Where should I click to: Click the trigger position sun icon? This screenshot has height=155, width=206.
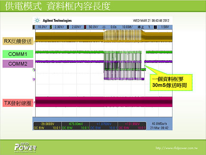click(104, 27)
